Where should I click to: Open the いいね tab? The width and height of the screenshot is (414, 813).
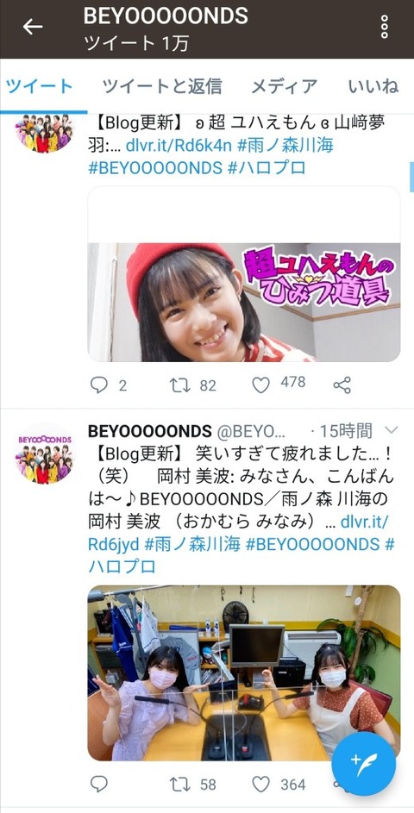[373, 85]
